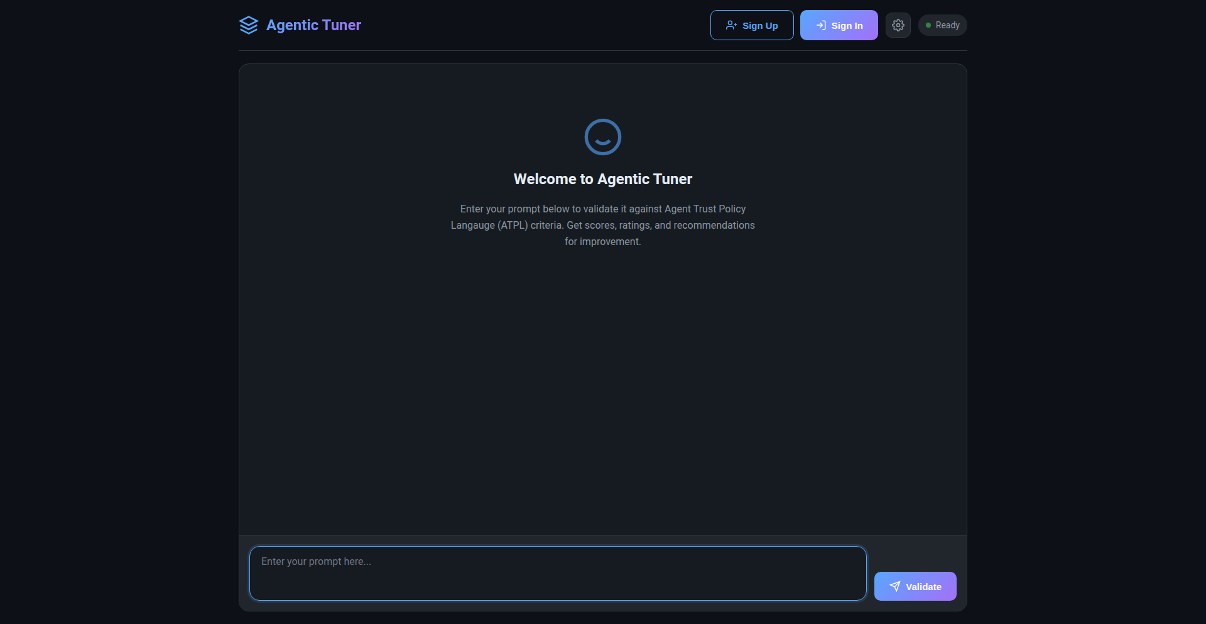Screen dimensions: 1206x624
Task: Open the settings gear in the header
Action: click(898, 25)
